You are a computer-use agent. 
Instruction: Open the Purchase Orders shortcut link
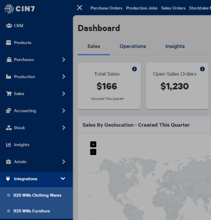coord(106,8)
